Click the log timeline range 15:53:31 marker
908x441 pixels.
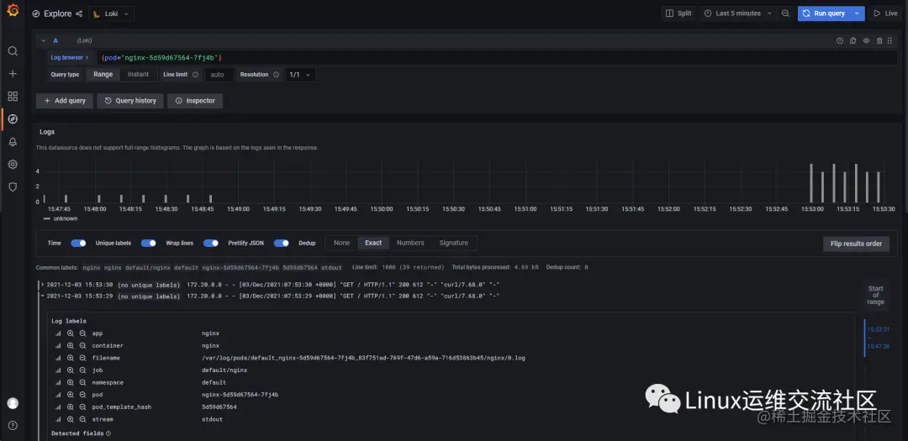(878, 329)
